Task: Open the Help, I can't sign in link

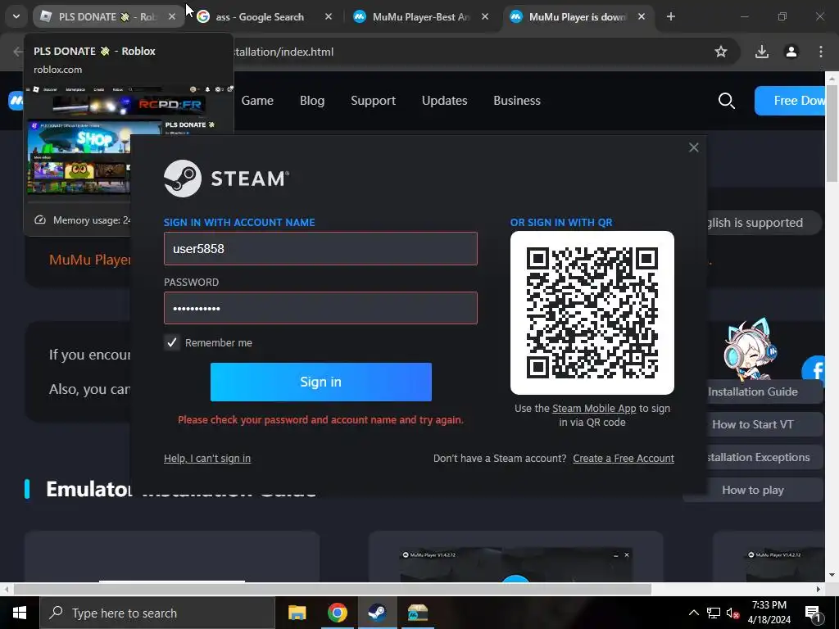Action: 207,459
